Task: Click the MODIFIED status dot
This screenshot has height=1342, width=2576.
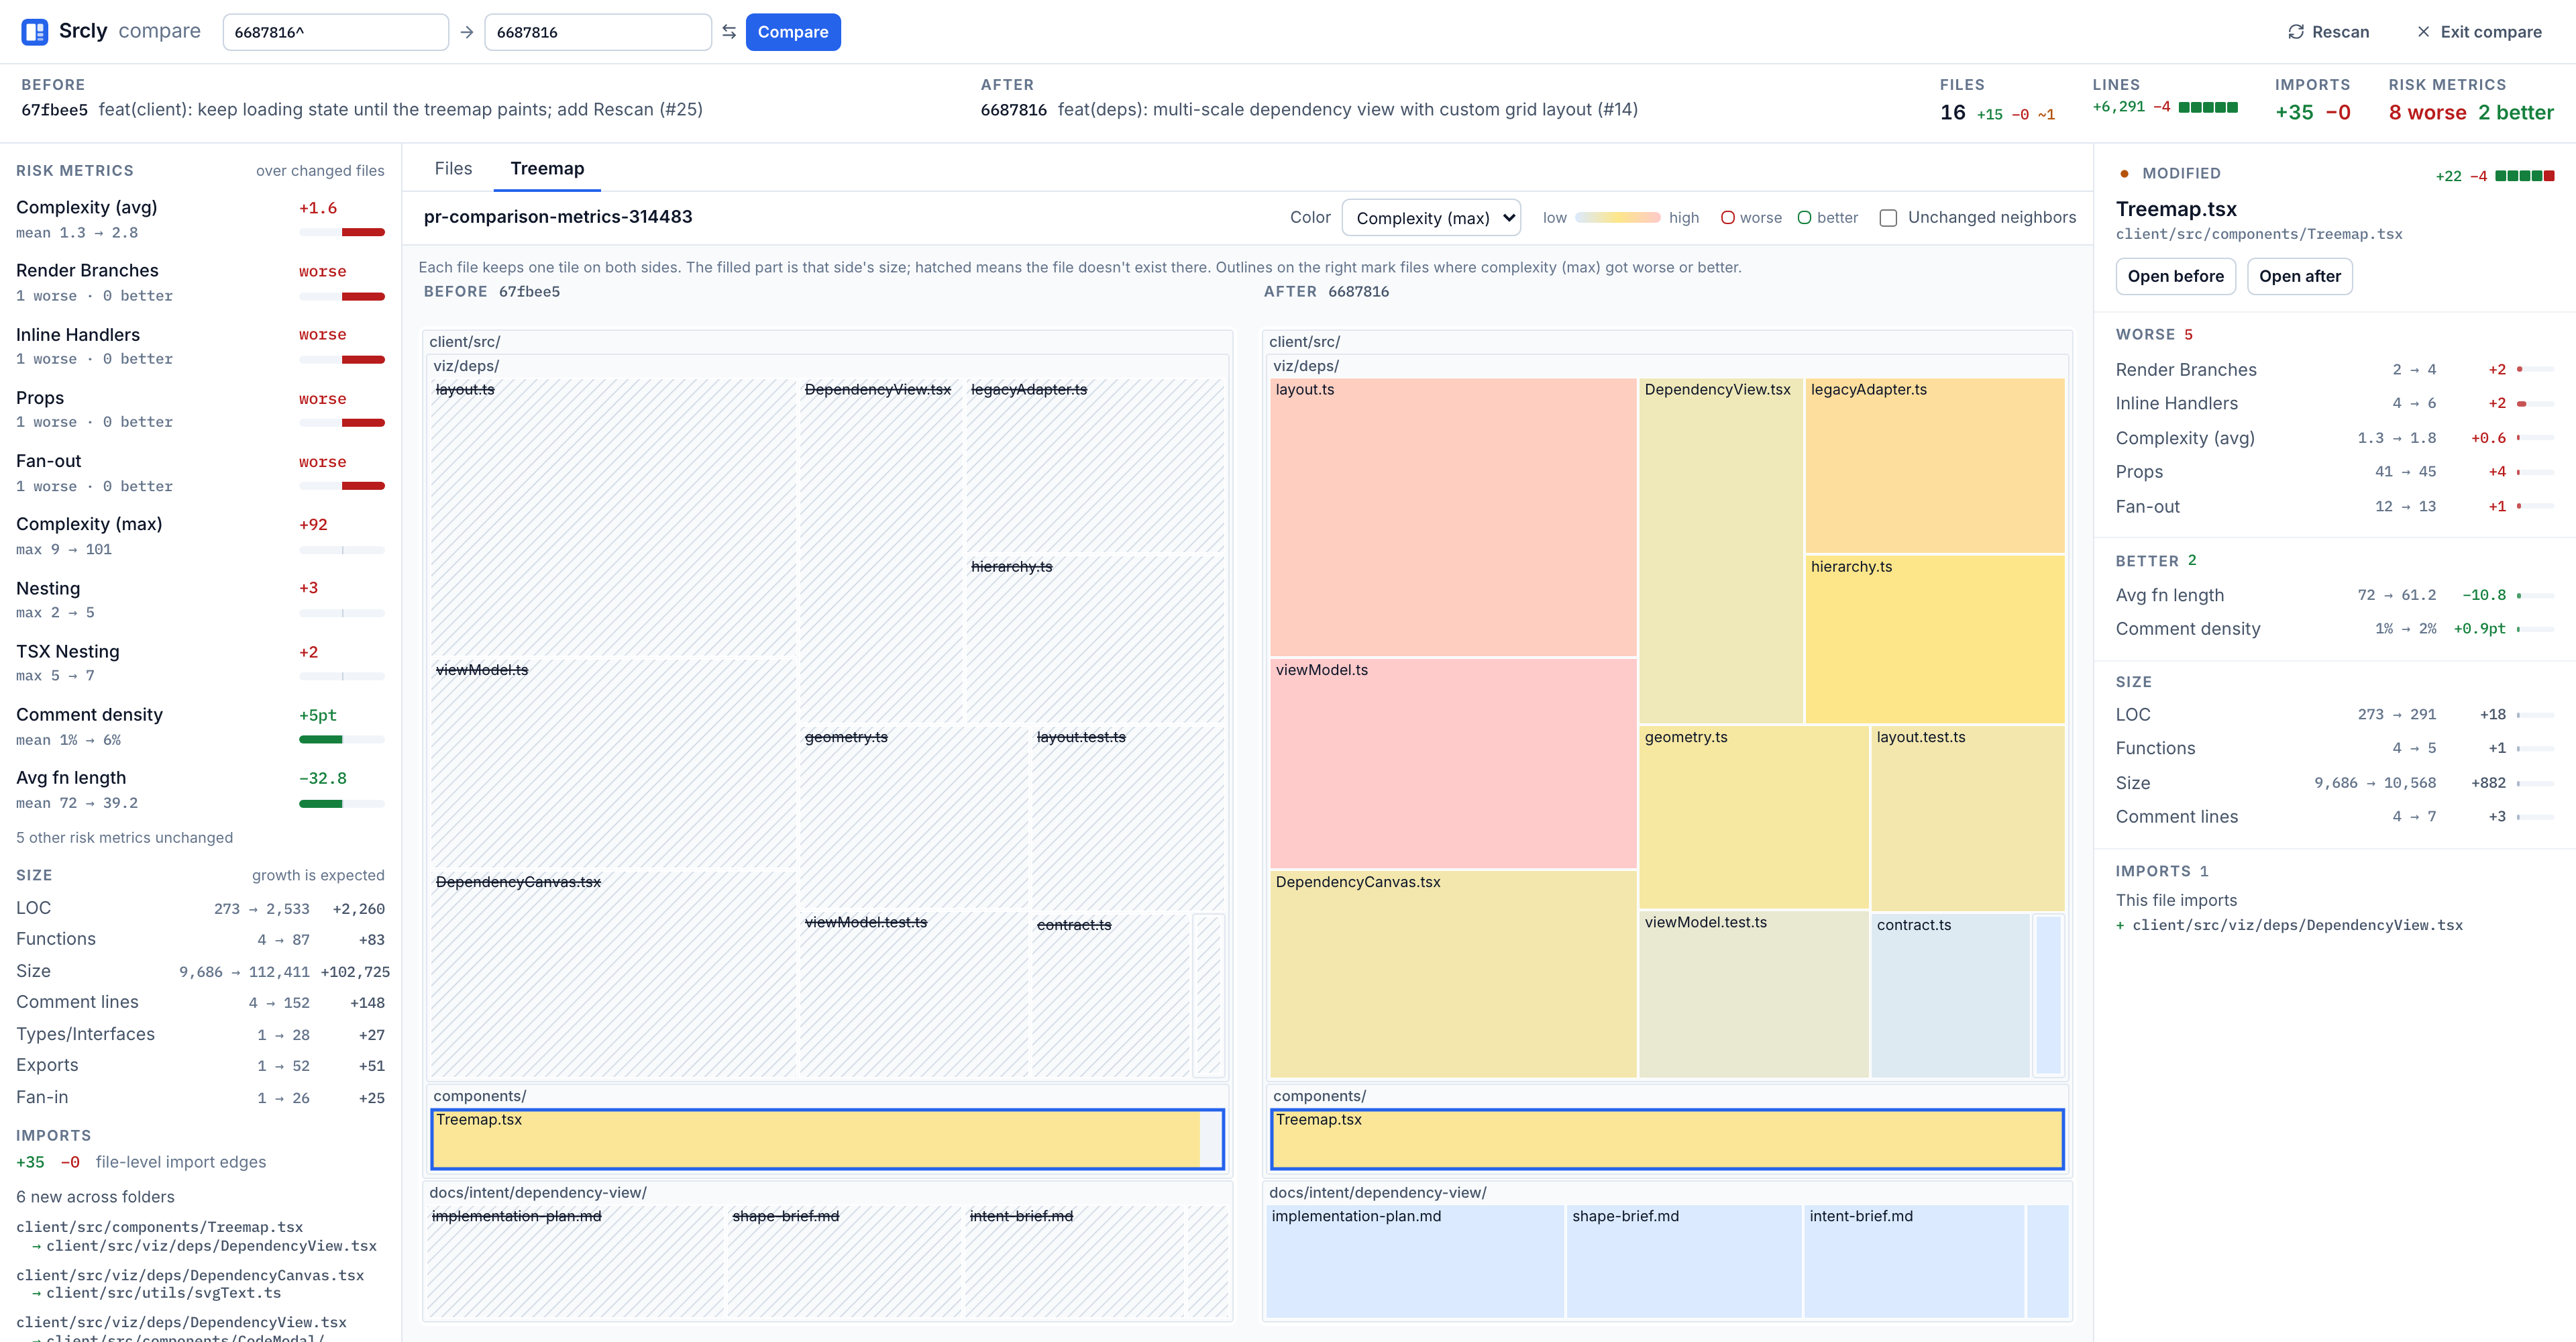Action: click(2123, 174)
